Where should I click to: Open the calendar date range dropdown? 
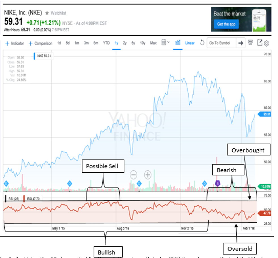165,43
